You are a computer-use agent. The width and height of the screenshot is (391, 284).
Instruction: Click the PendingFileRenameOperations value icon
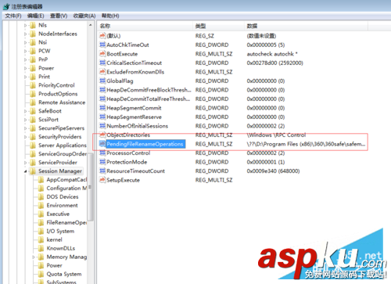coord(102,144)
